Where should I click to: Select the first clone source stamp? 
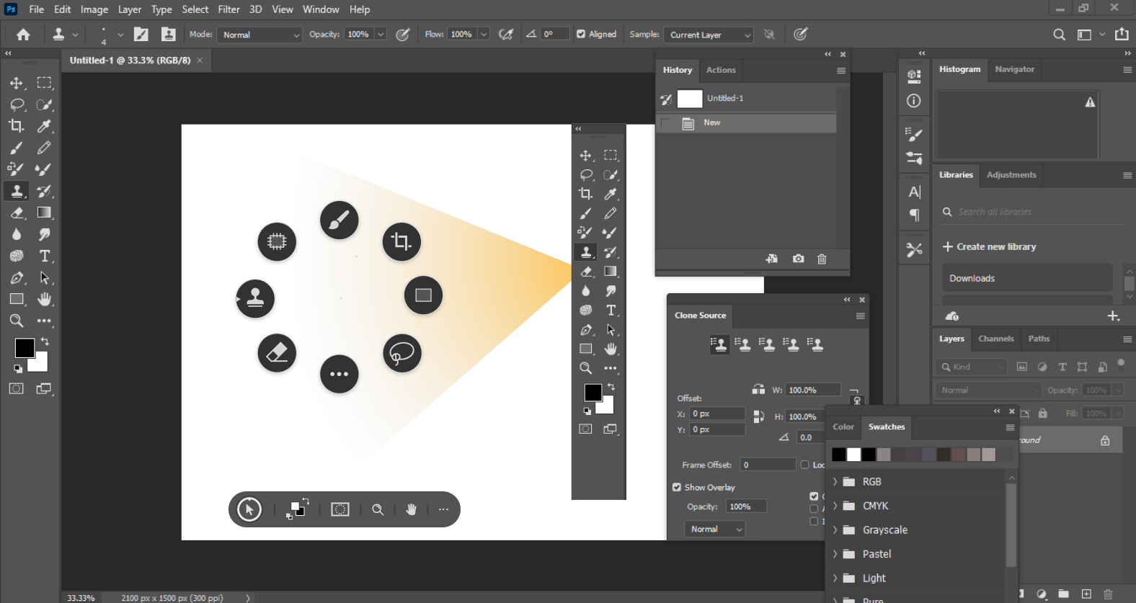[x=719, y=344]
